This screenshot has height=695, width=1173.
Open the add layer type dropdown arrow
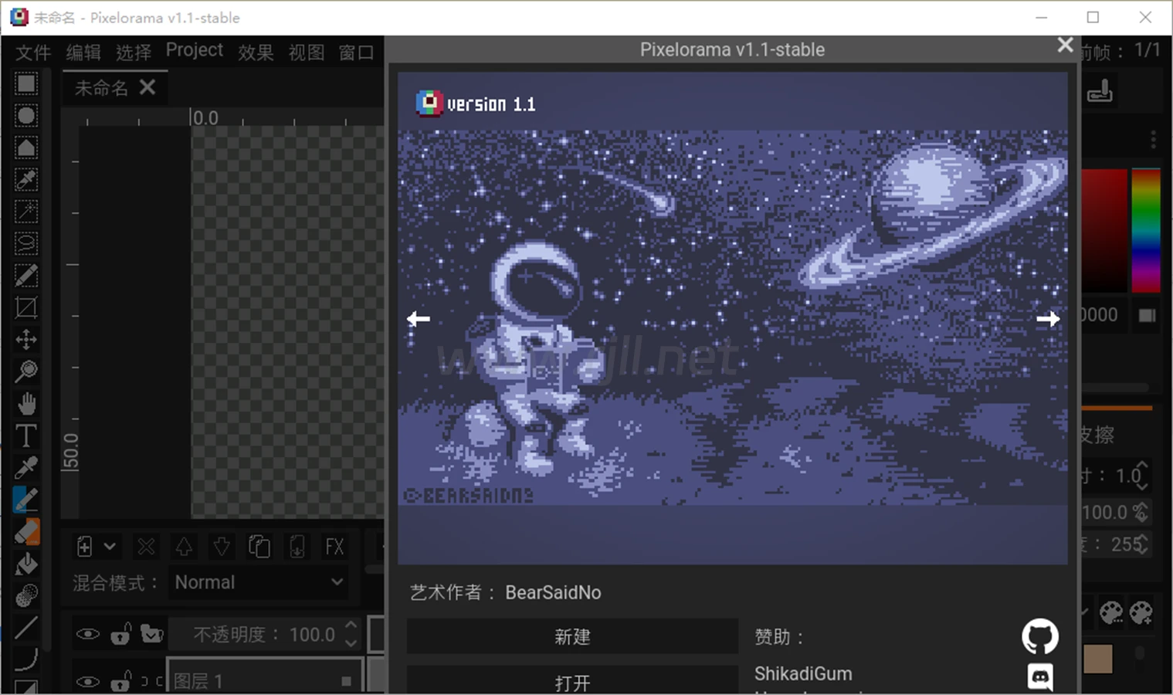pyautogui.click(x=110, y=547)
